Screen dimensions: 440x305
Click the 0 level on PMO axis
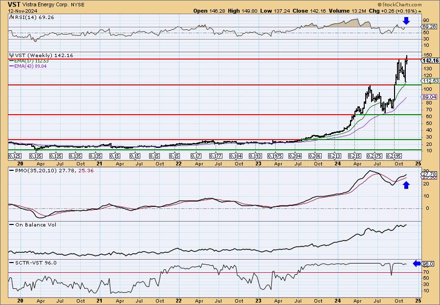click(x=427, y=208)
